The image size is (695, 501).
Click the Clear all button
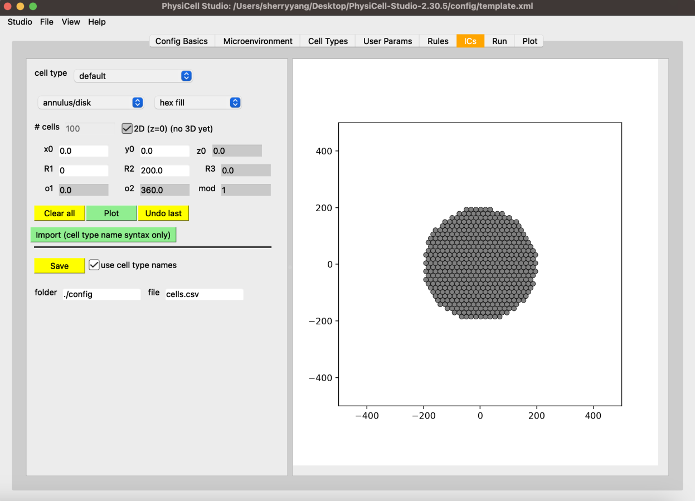[x=59, y=213]
